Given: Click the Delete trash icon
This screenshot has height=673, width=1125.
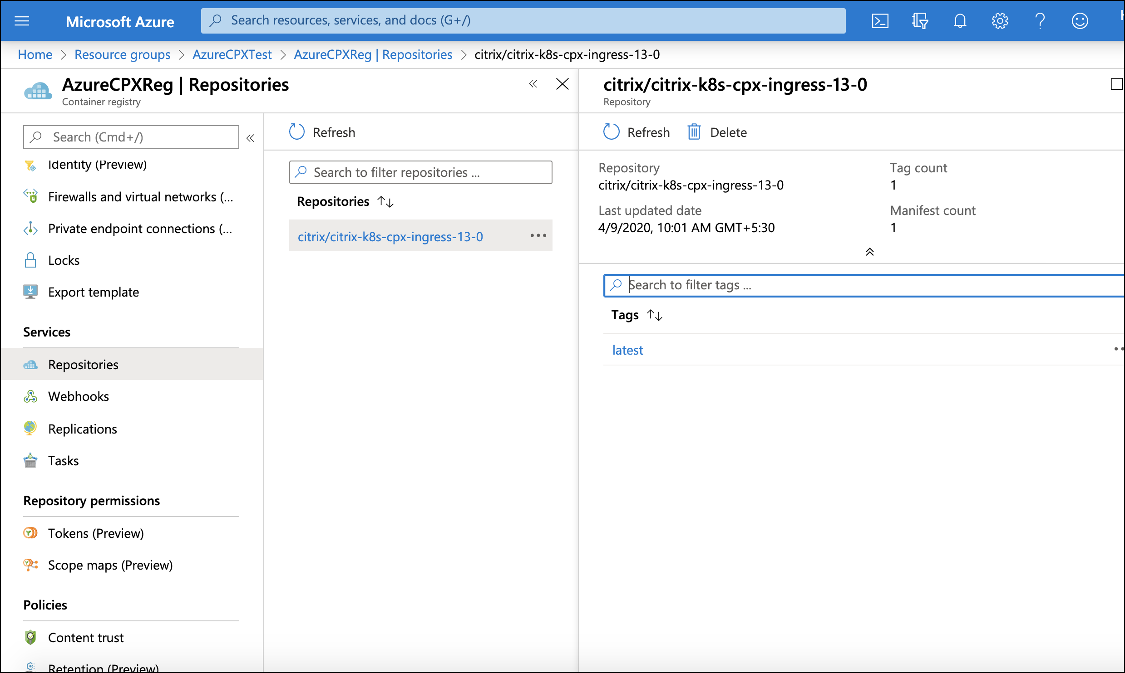Looking at the screenshot, I should (x=694, y=132).
